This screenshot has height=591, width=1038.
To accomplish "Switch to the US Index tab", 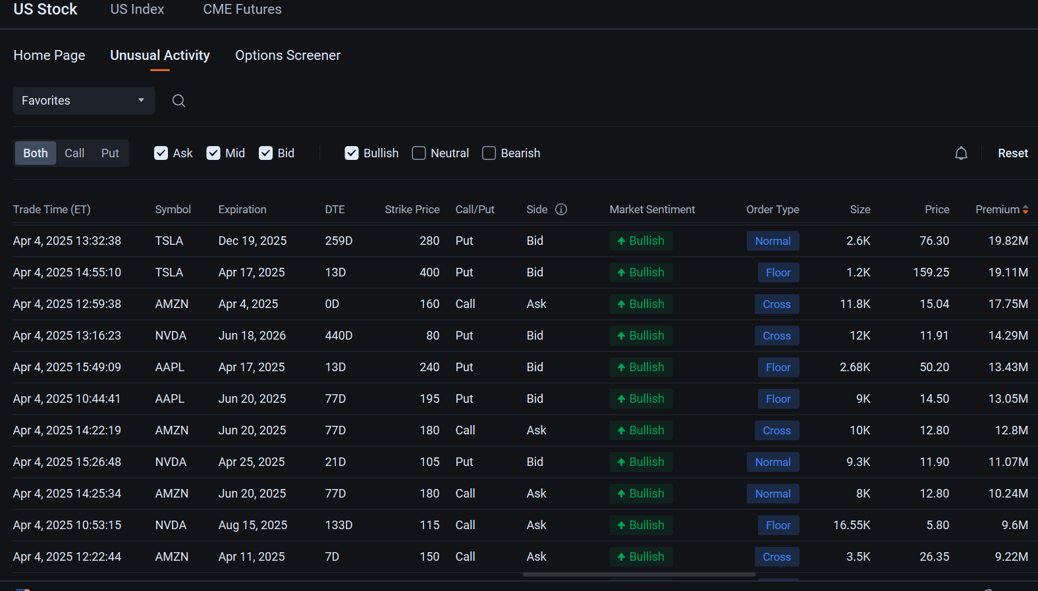I will [137, 9].
